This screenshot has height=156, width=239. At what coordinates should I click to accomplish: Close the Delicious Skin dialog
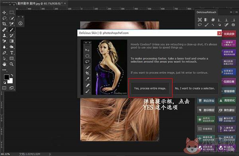point(219,33)
